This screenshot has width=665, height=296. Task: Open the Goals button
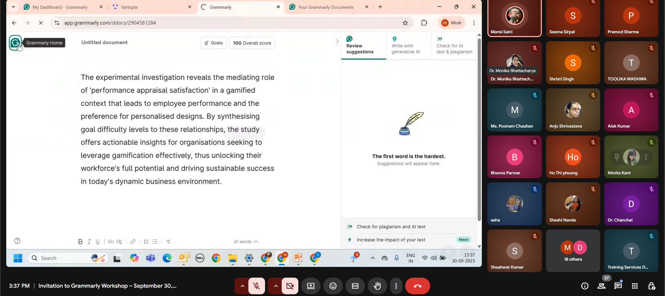click(x=213, y=43)
